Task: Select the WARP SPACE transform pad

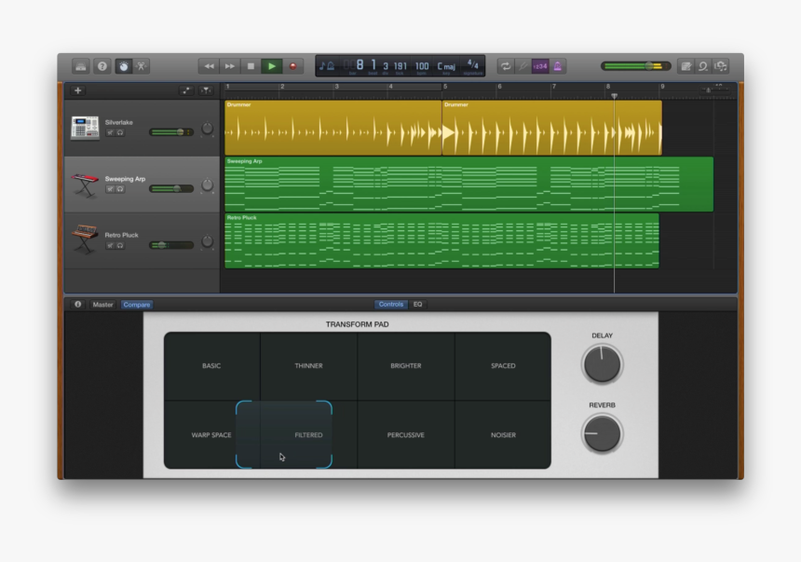Action: [211, 435]
